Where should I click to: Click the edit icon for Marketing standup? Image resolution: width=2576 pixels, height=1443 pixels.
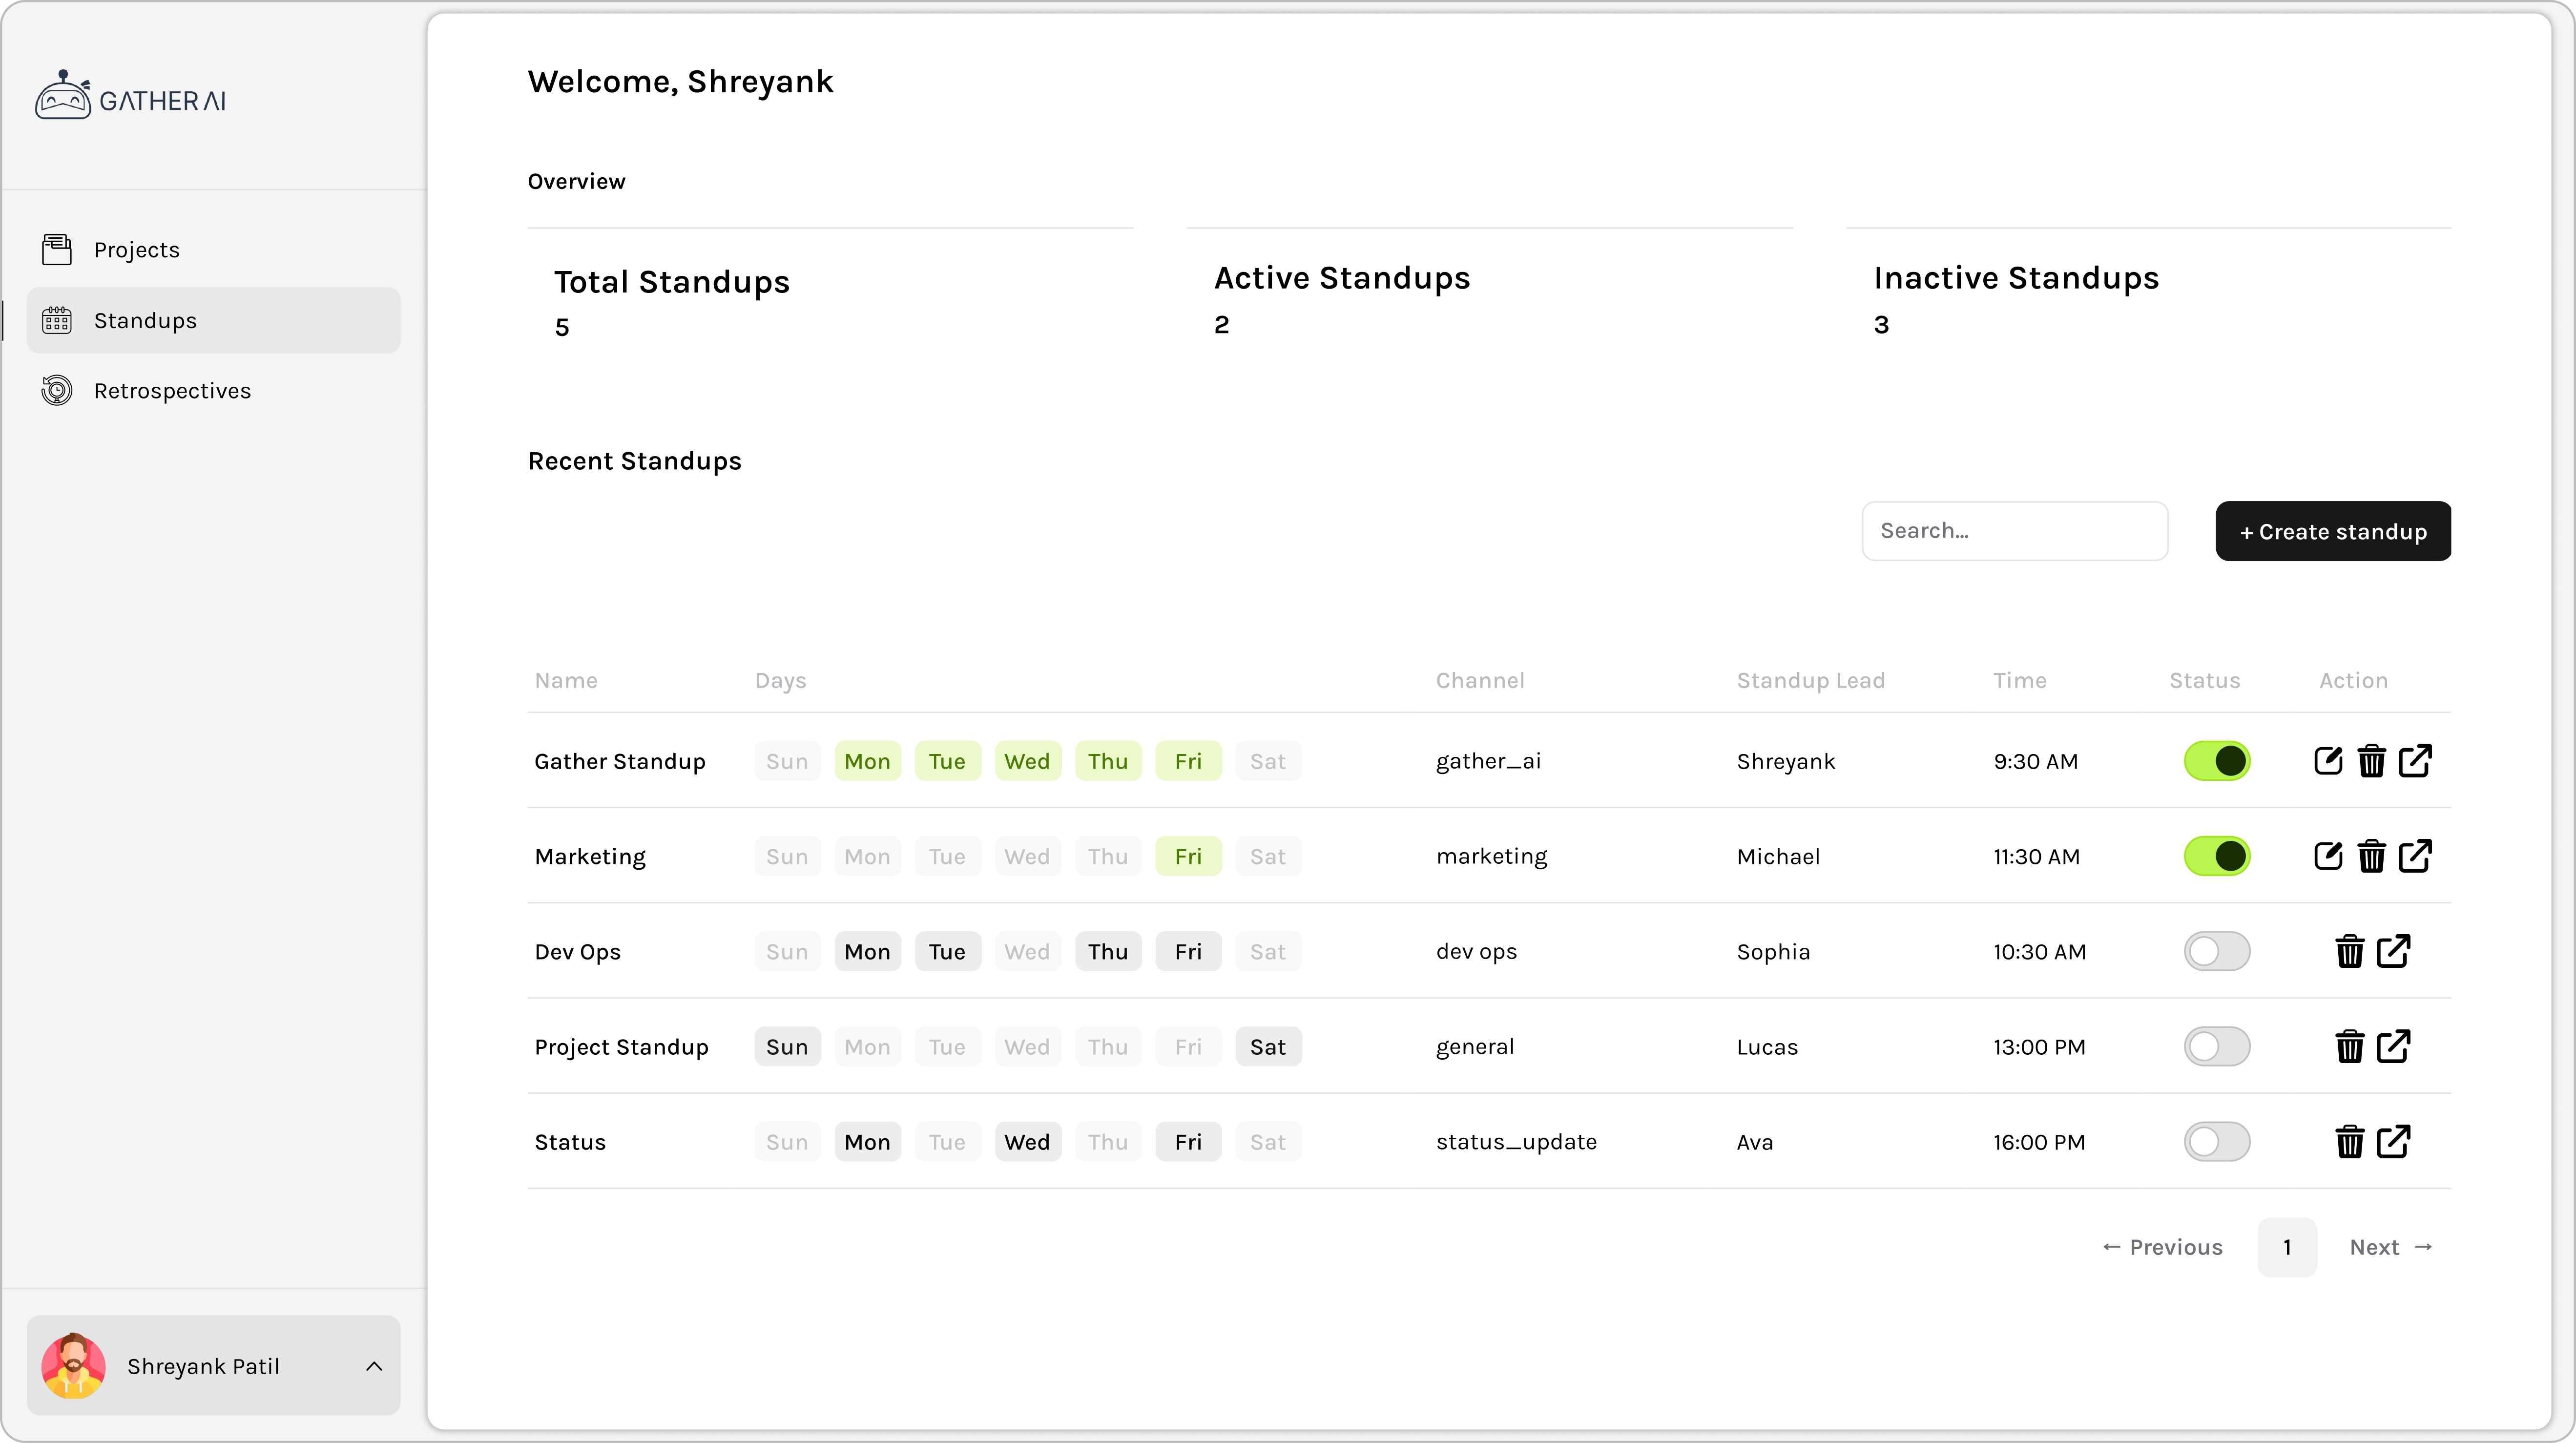click(x=2328, y=857)
